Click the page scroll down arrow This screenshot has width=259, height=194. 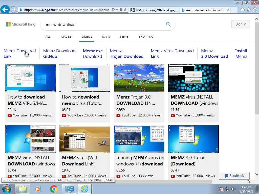click(x=257, y=174)
